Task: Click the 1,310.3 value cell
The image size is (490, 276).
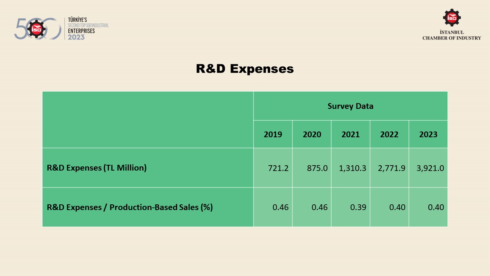Action: [351, 168]
